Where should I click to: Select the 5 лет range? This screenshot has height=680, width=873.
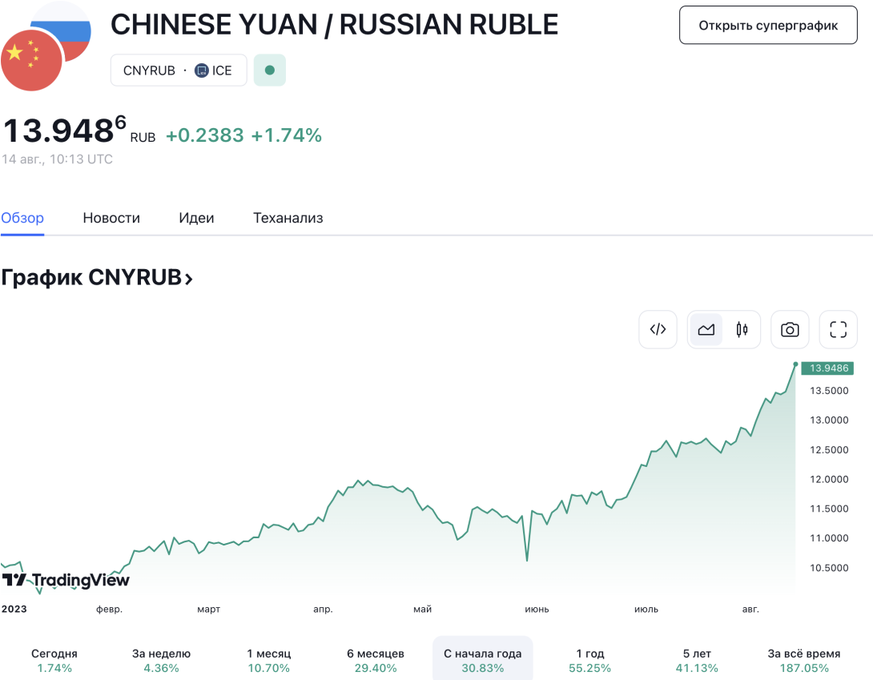pos(697,661)
